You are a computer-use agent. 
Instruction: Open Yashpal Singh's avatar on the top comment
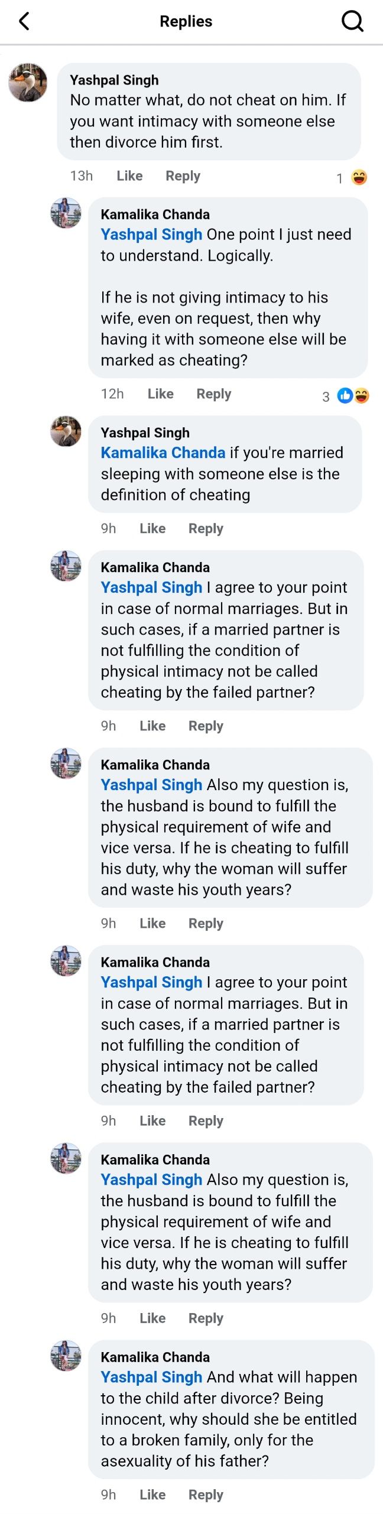pyautogui.click(x=28, y=83)
